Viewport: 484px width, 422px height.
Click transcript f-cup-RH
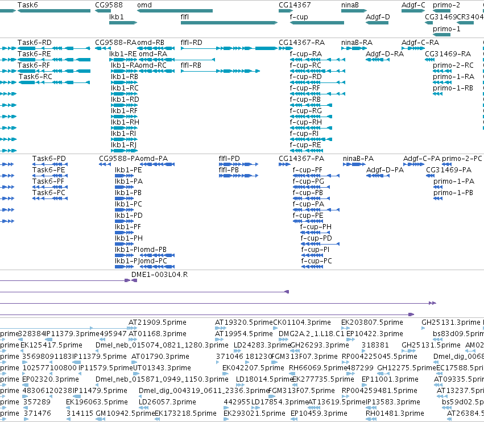311,128
